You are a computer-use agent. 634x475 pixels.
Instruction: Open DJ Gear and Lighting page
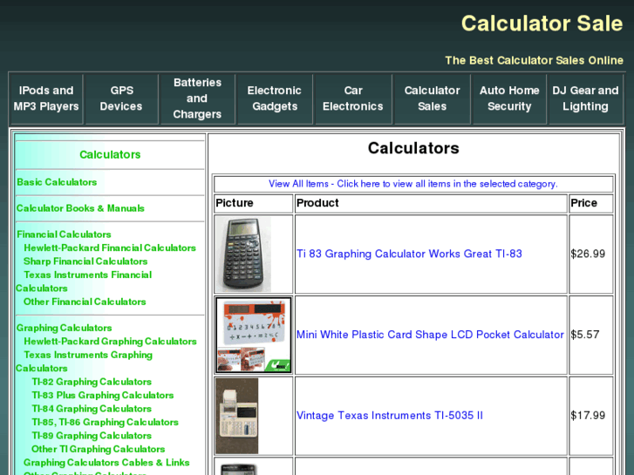585,98
